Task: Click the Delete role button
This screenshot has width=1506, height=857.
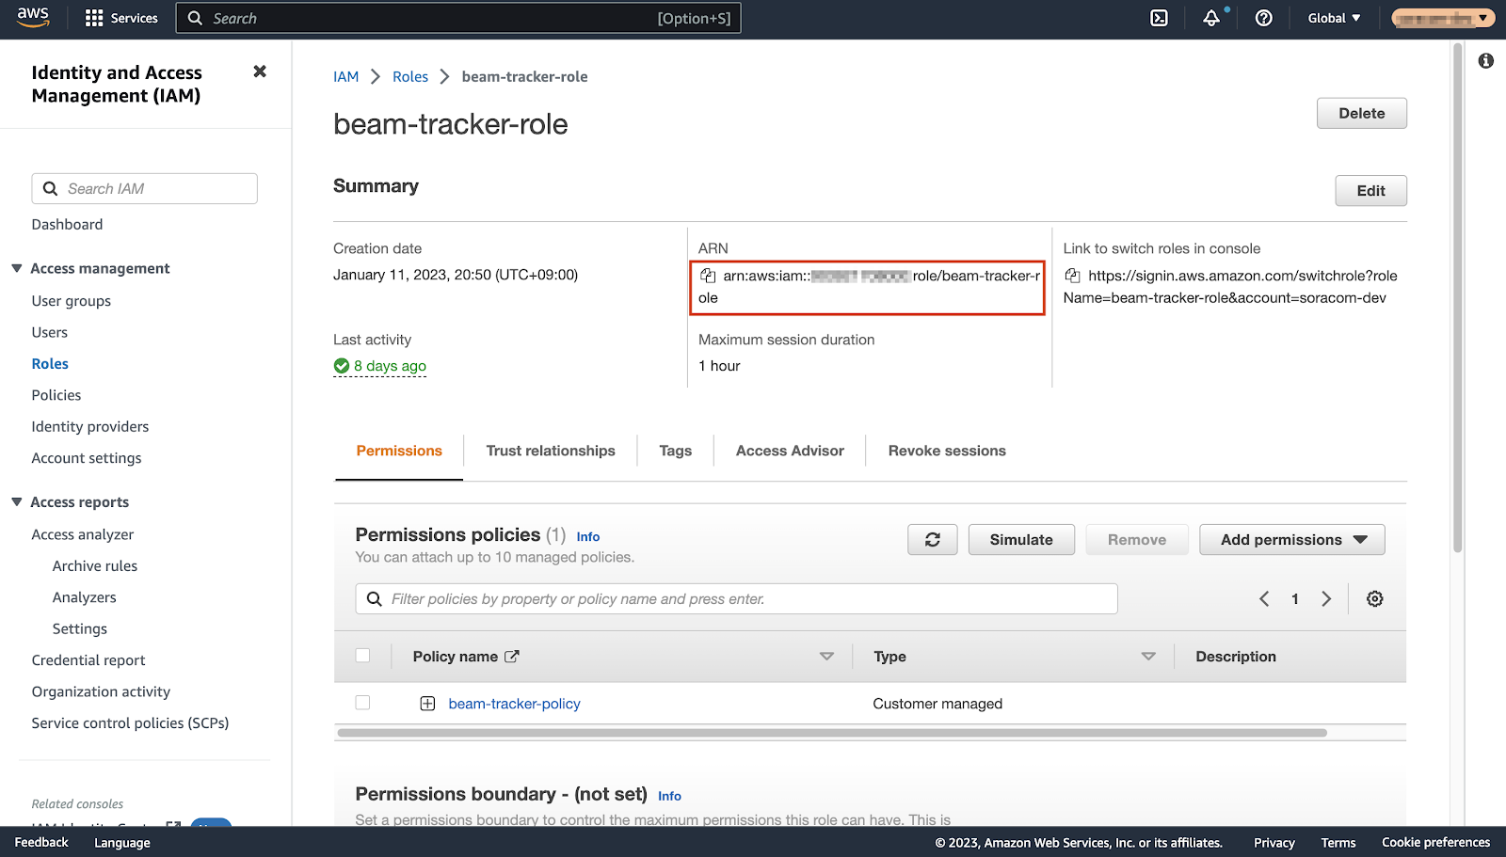Action: pos(1361,113)
